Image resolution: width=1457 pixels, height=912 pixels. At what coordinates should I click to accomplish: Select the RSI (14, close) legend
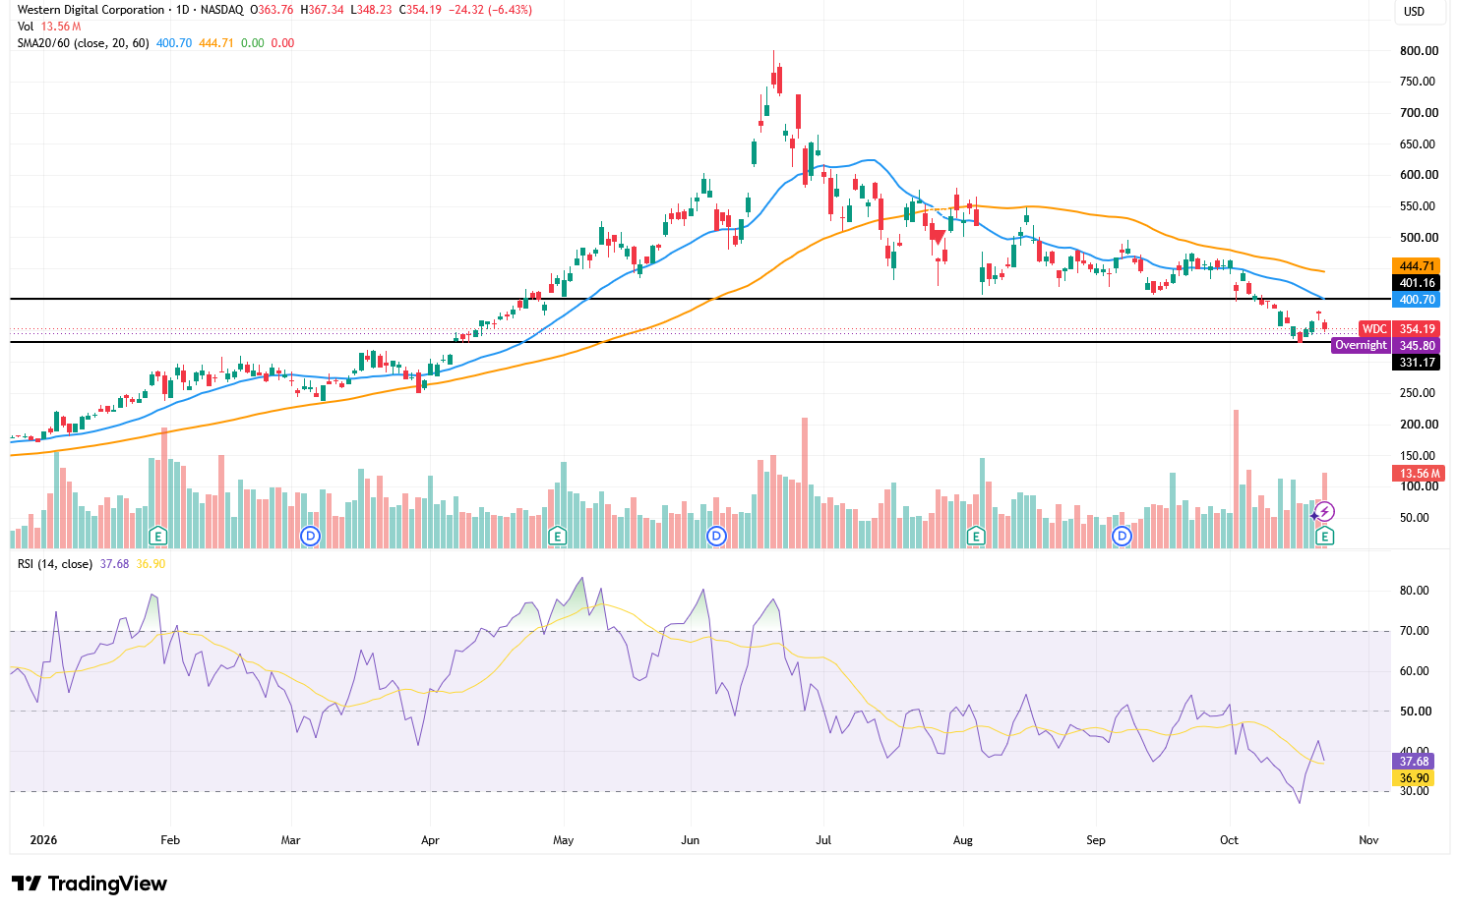tap(55, 564)
